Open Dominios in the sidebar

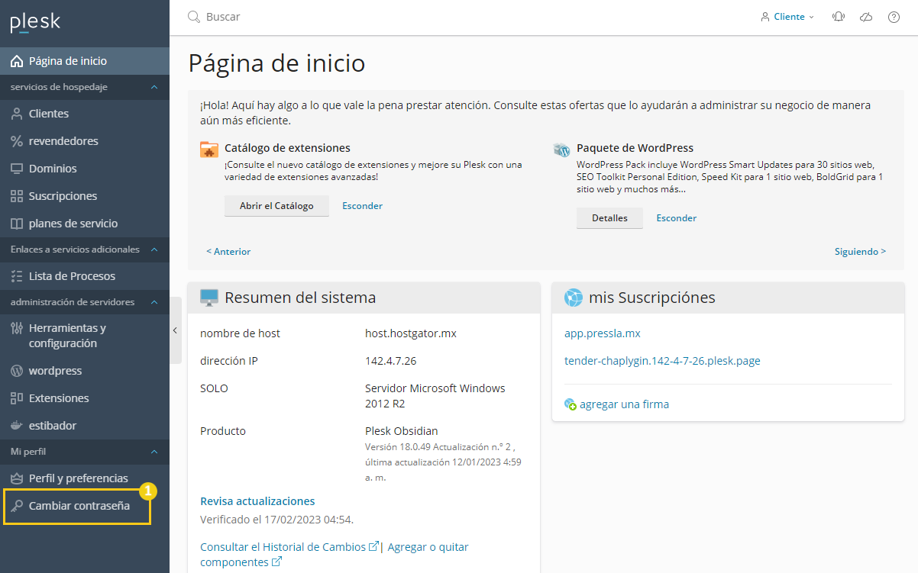pos(85,169)
